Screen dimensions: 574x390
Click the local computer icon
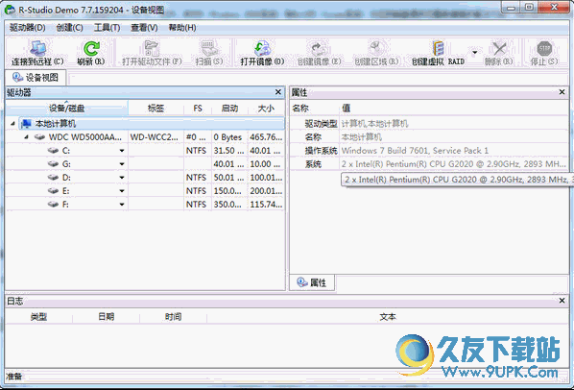[26, 124]
